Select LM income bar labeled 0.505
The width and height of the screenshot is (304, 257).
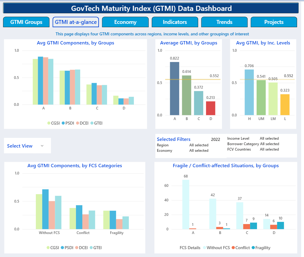pyautogui.click(x=273, y=99)
